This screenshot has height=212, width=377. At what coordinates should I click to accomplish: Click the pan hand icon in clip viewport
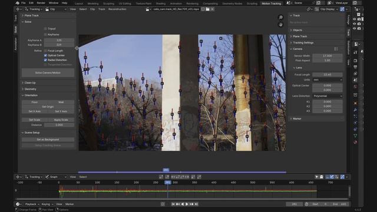(x=280, y=25)
